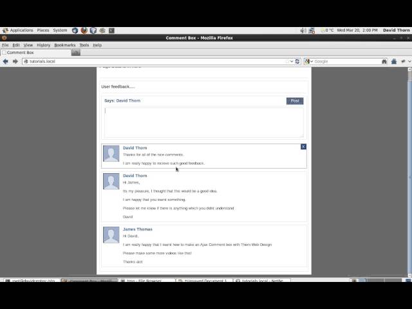Expand the URL bar history dropdown arrow

(292, 62)
